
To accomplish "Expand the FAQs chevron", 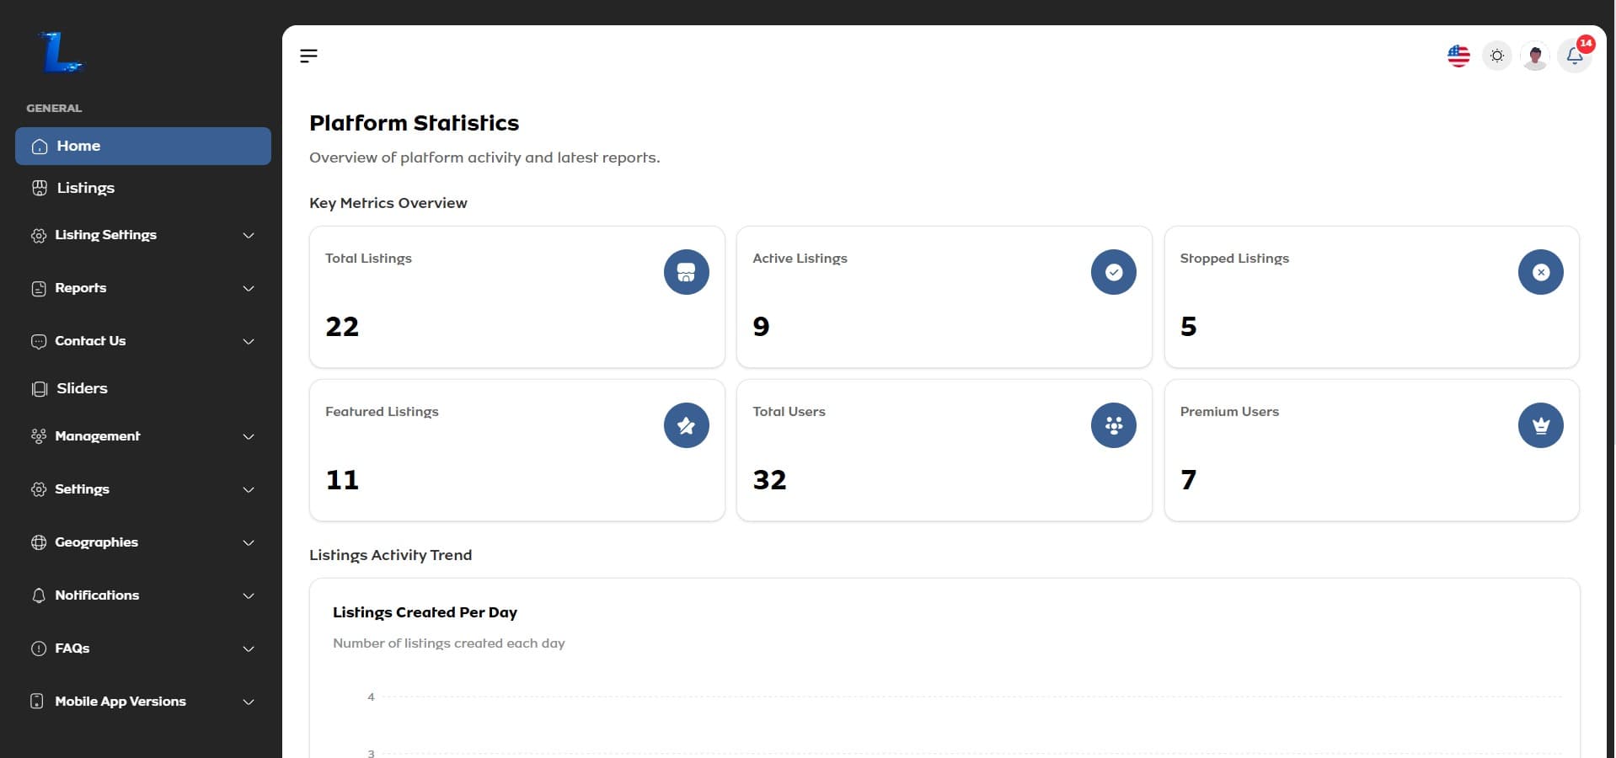I will [249, 649].
